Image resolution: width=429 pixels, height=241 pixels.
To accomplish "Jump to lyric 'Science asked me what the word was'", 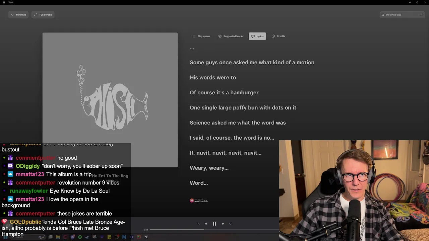I will pyautogui.click(x=238, y=123).
